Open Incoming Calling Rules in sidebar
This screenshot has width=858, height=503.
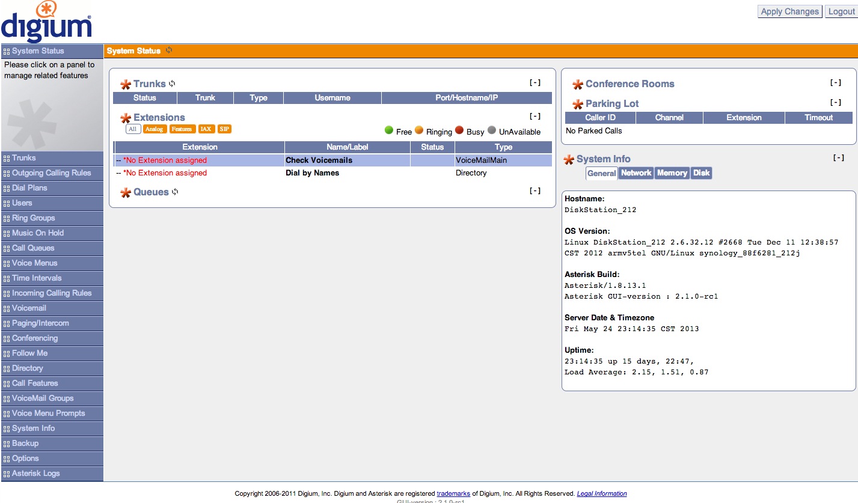[x=52, y=293]
